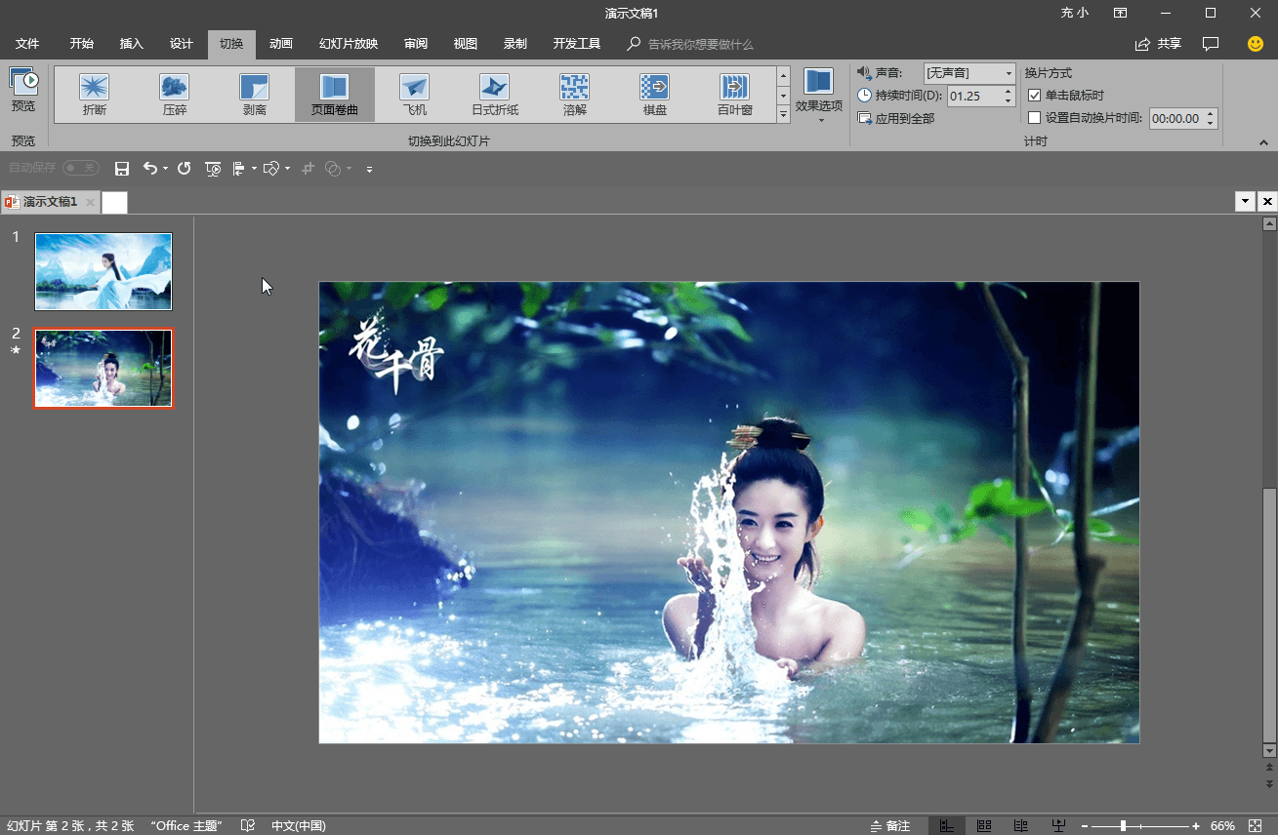Start slideshow from beginning via quick access icon
1278x835 pixels.
213,169
